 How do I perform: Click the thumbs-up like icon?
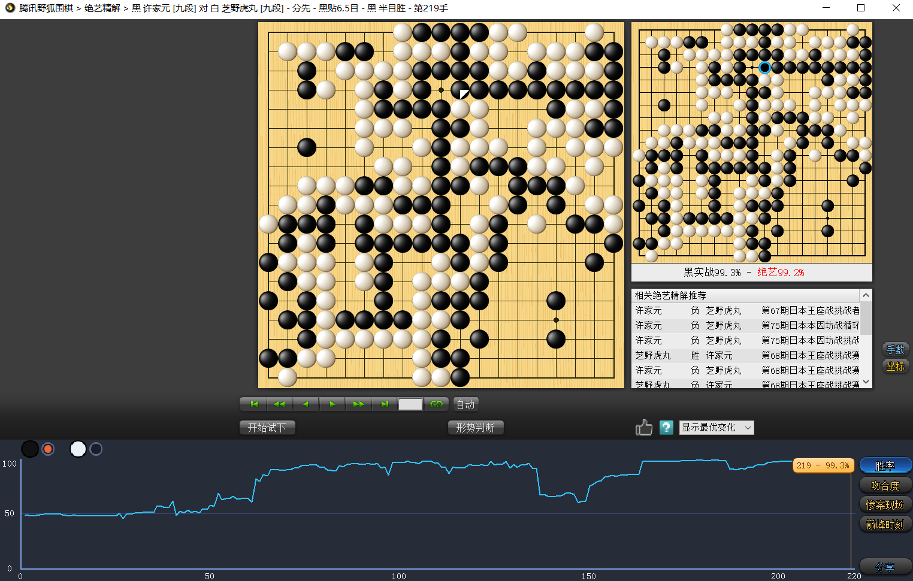pos(643,428)
